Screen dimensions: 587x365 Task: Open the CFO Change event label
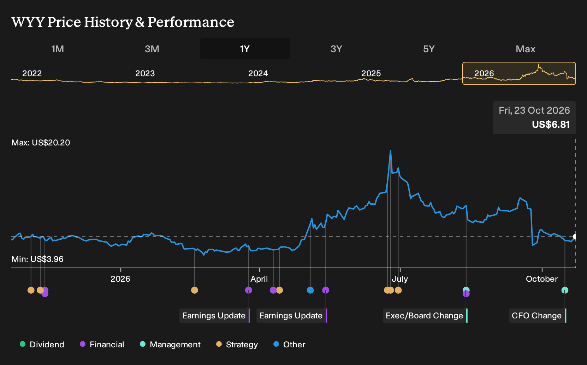pos(538,316)
